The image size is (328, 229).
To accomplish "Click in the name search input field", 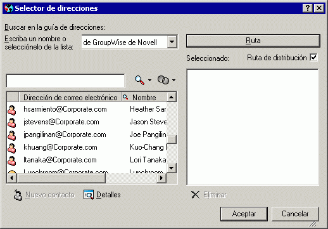I will [x=65, y=81].
